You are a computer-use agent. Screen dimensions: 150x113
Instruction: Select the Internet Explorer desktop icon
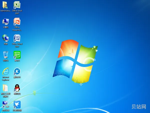coord(6,71)
